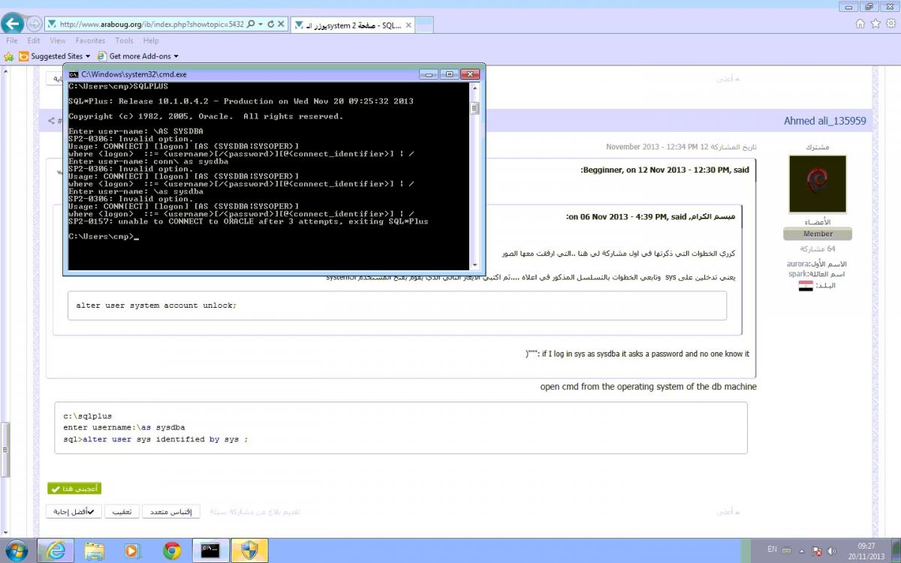
Task: Switch to cmd.exe taskbar button
Action: coord(210,550)
